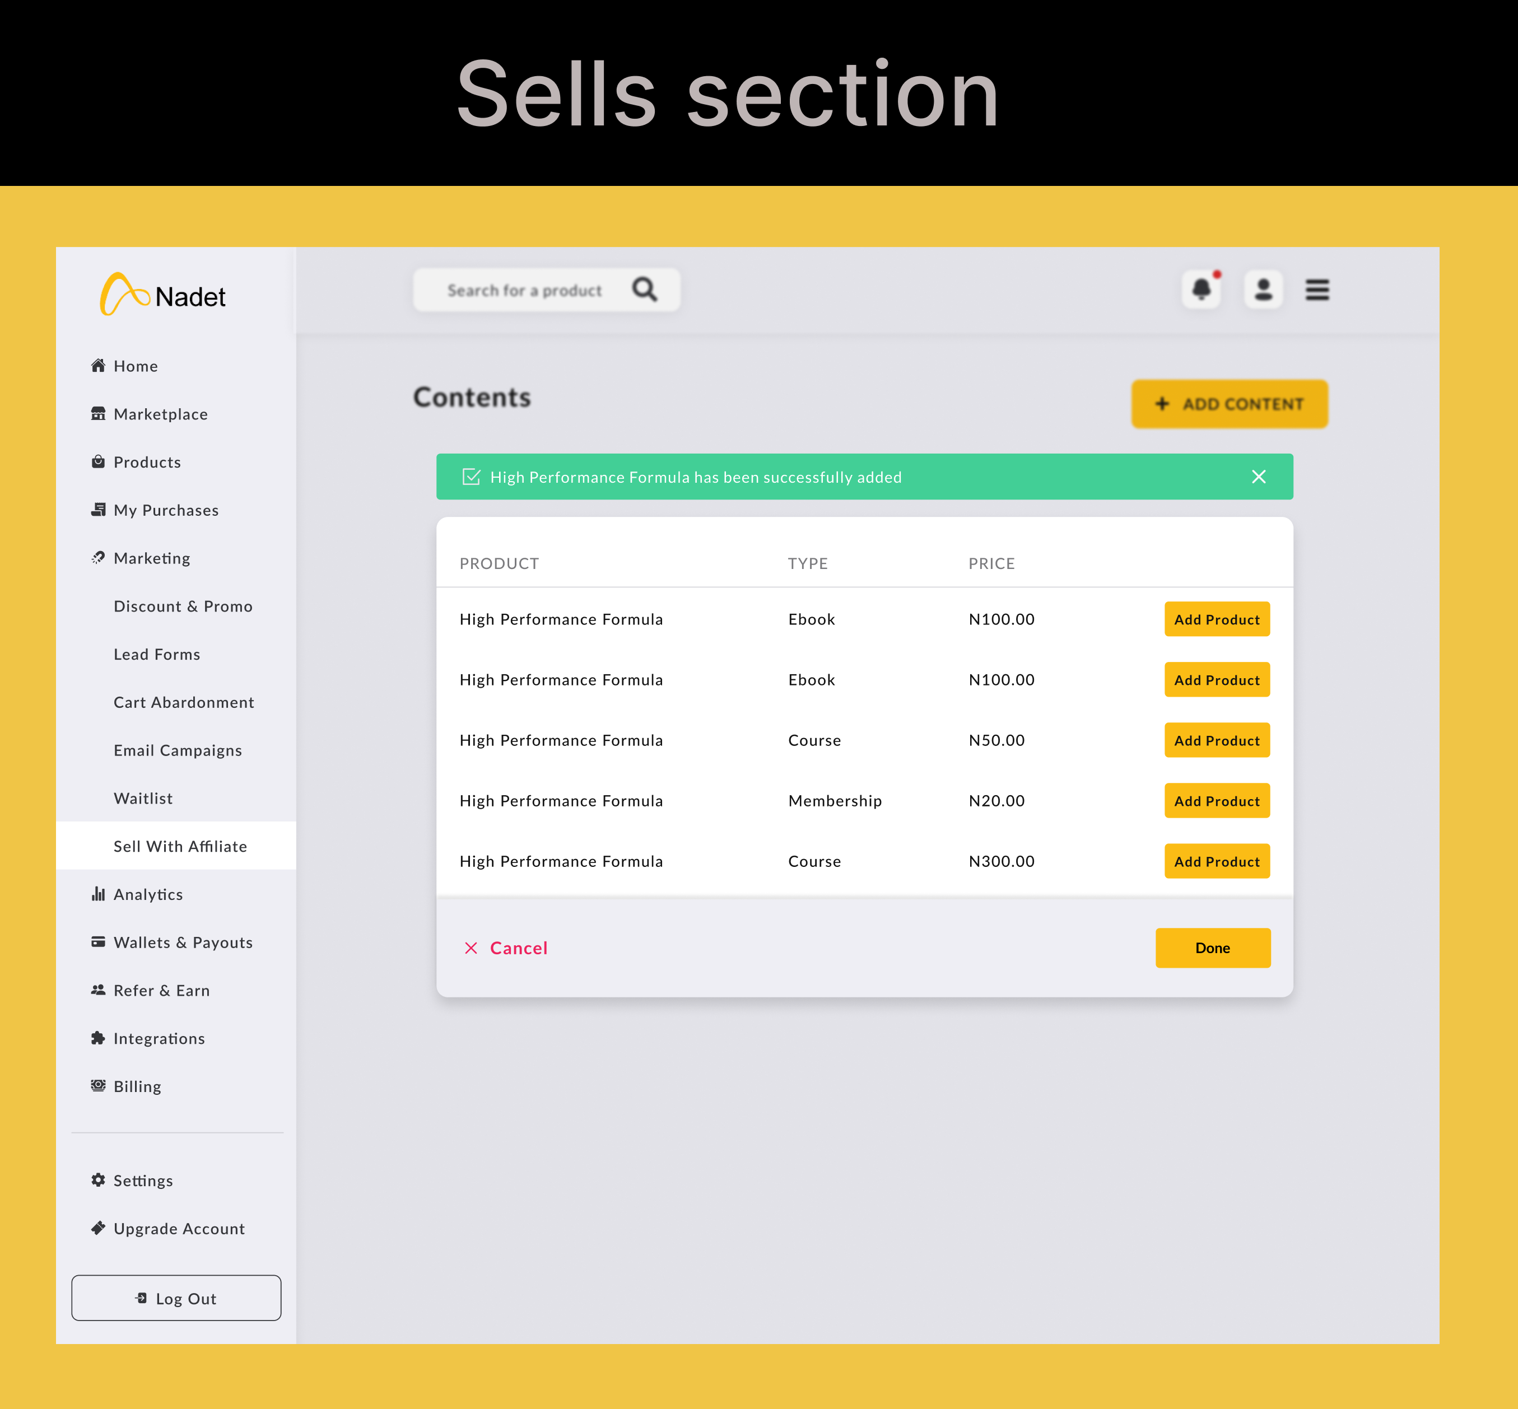Click the search magnifier icon
Screen dimensions: 1518x1409
(644, 290)
